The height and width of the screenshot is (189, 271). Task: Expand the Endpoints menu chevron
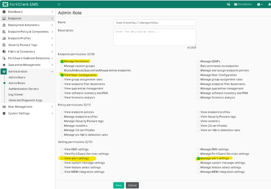point(52,18)
